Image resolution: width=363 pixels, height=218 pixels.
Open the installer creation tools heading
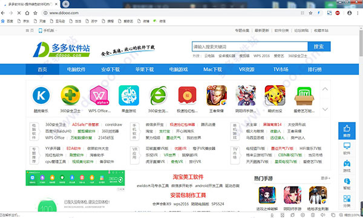[188, 195]
